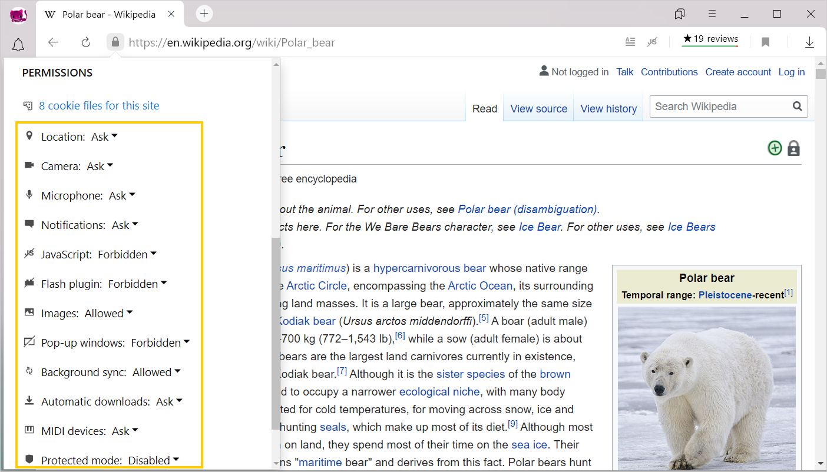Bookmark this page with the bookmark icon

click(x=765, y=42)
